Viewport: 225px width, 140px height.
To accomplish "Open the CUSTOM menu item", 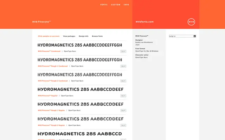I will pos(116,5).
